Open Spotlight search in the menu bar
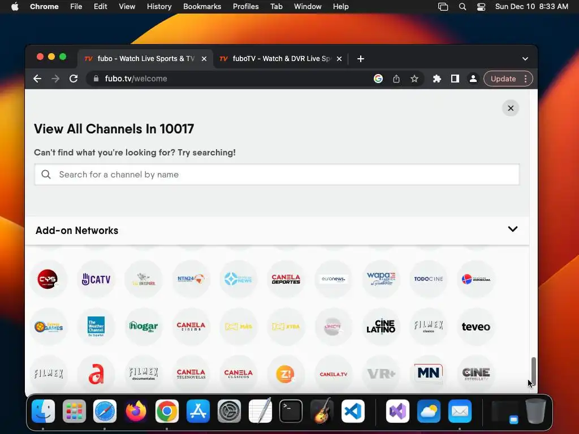The width and height of the screenshot is (579, 434). [463, 7]
